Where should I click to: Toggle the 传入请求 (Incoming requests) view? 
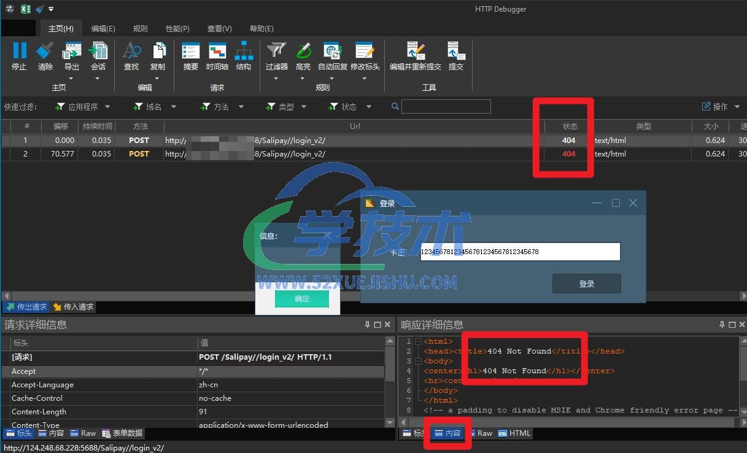point(74,307)
